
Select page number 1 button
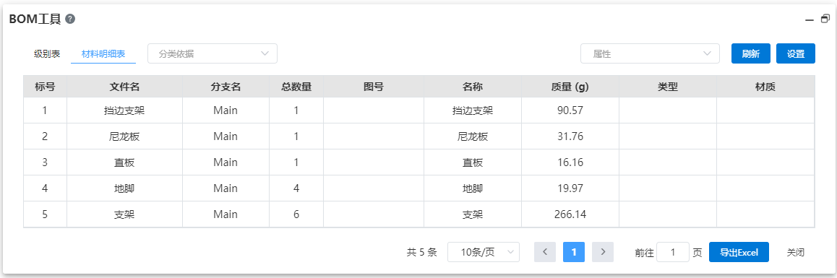574,252
